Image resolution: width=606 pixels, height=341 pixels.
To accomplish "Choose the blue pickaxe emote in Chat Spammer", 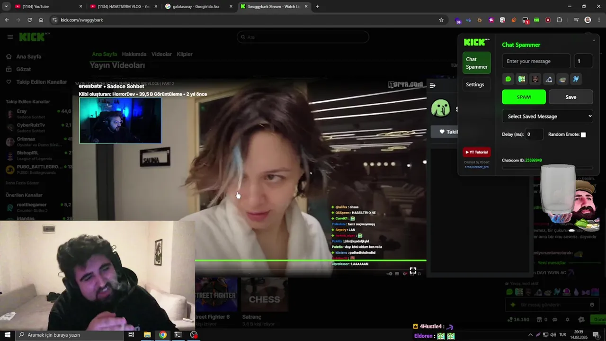I will pos(576,79).
